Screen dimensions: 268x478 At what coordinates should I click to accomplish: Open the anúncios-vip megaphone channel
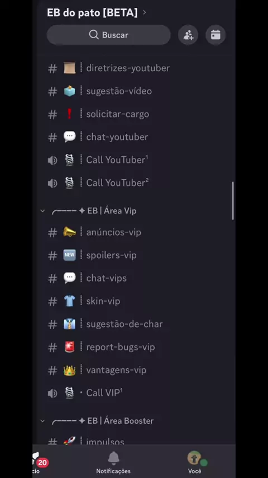coord(134,232)
